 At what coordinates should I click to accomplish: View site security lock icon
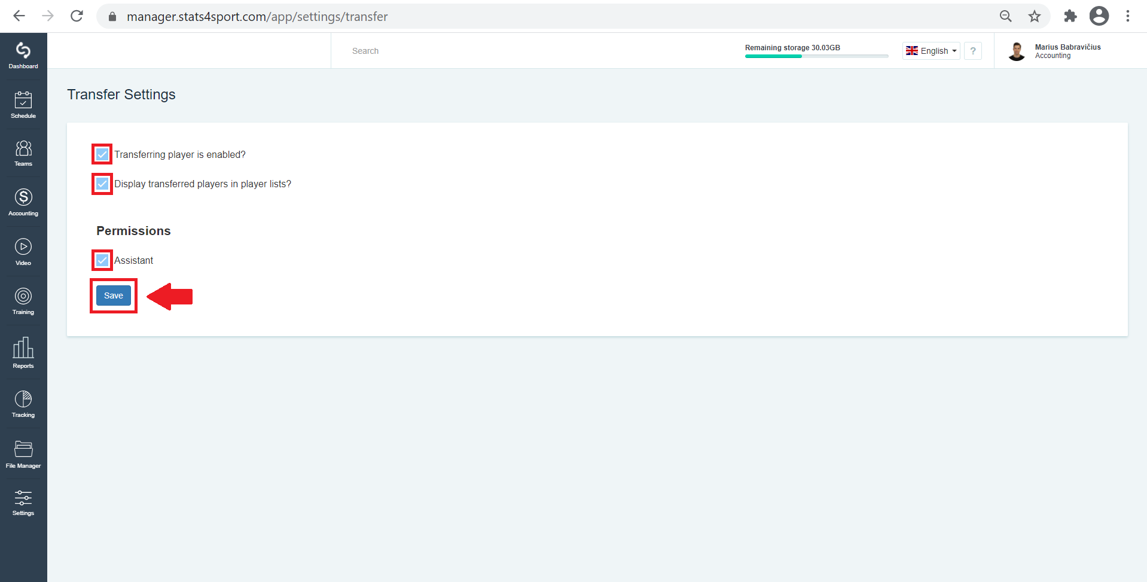click(112, 17)
